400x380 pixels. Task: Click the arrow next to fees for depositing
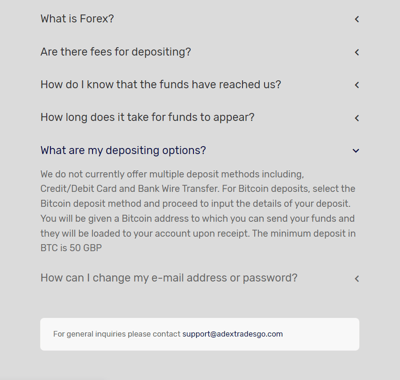click(356, 52)
